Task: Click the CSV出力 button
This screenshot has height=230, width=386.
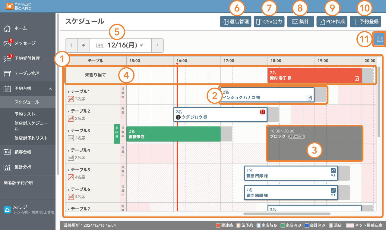Action: 269,22
